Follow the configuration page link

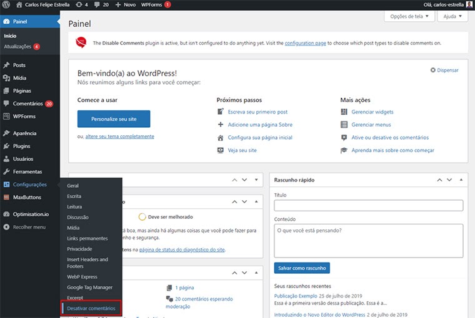point(306,43)
